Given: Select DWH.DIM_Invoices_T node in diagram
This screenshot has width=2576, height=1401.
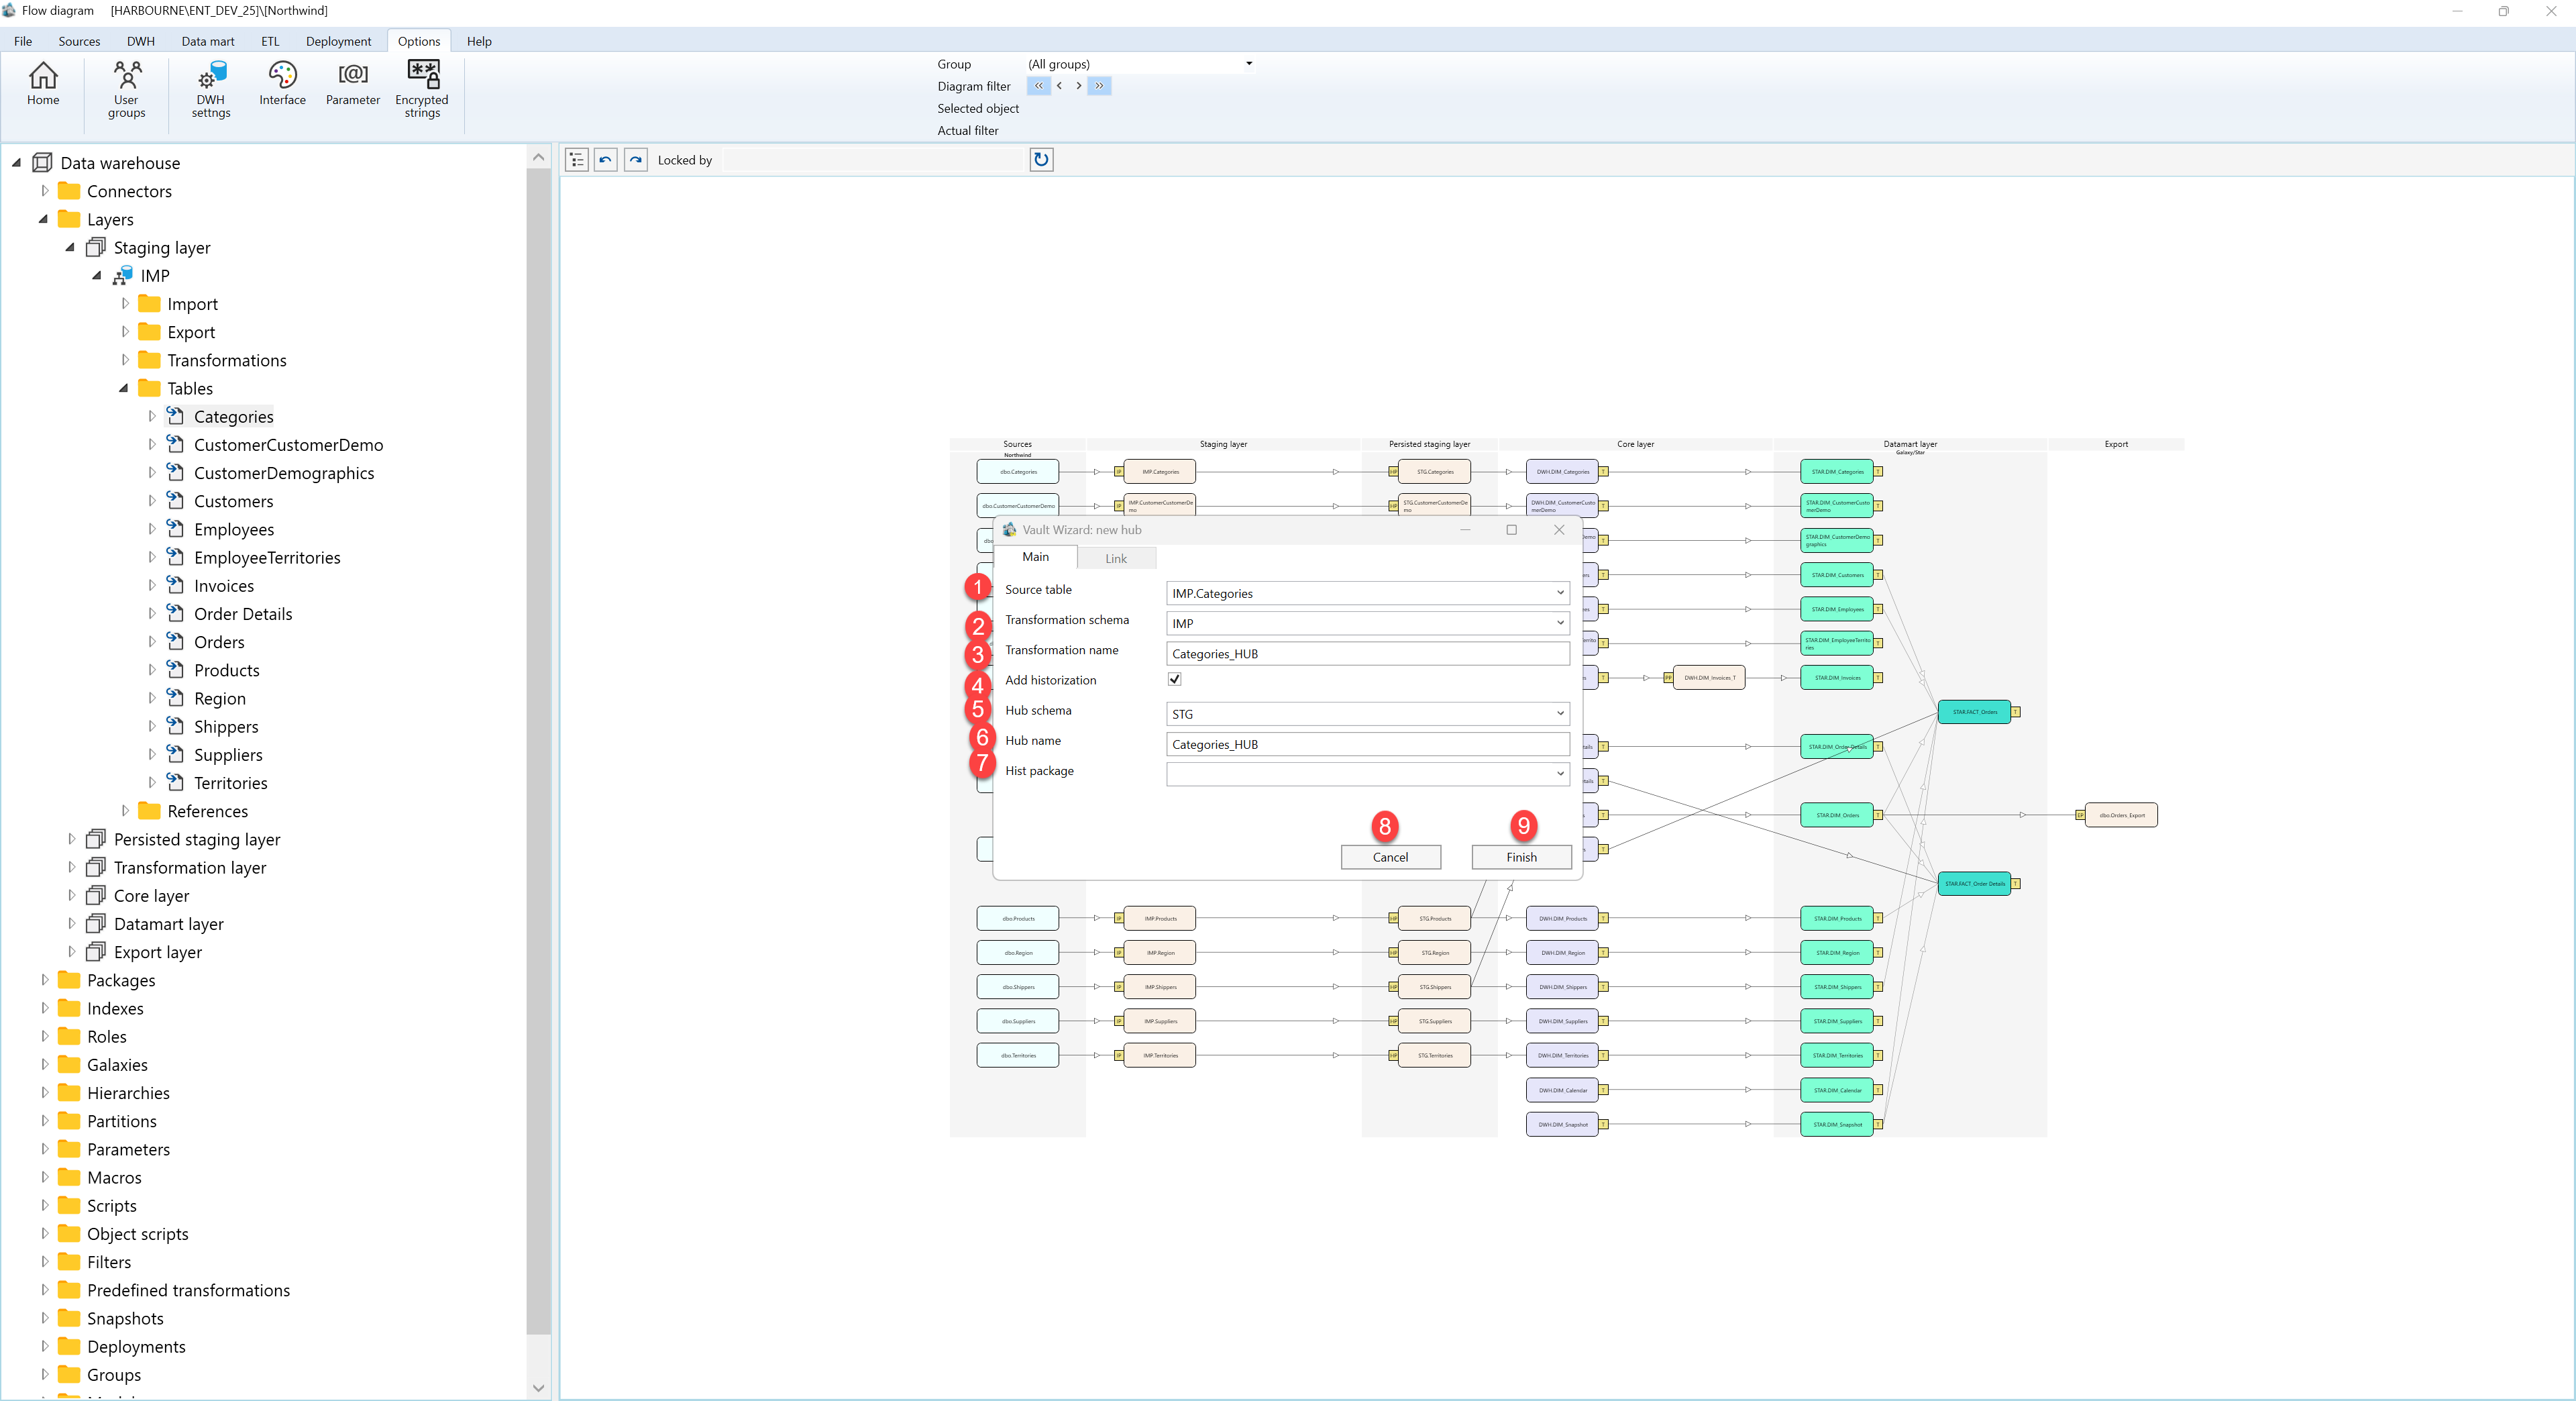Looking at the screenshot, I should coord(1709,678).
